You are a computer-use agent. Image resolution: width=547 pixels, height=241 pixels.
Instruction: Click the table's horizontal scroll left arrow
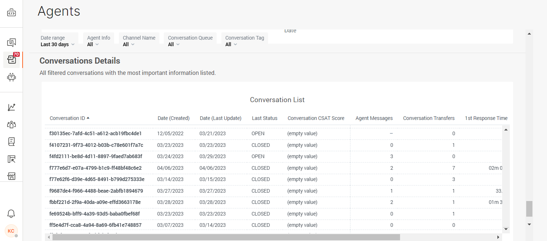point(48,237)
